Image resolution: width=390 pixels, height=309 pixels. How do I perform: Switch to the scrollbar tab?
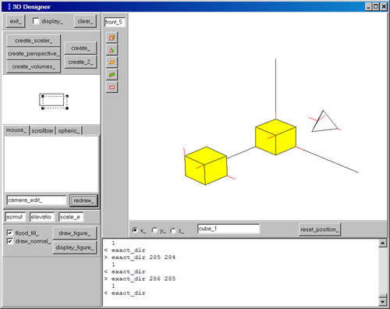pos(42,130)
